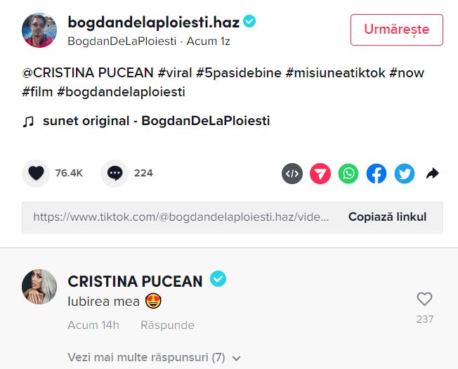Viewport: 458px width, 369px height.
Task: Open more share options arrow
Action: coord(433,174)
